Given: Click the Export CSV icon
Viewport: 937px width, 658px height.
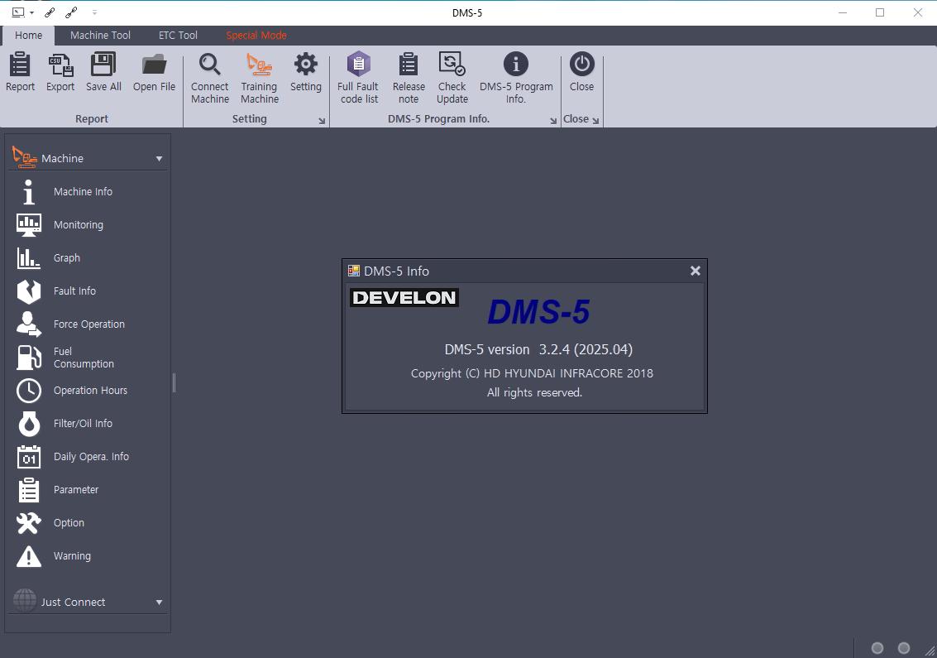Looking at the screenshot, I should tap(60, 64).
